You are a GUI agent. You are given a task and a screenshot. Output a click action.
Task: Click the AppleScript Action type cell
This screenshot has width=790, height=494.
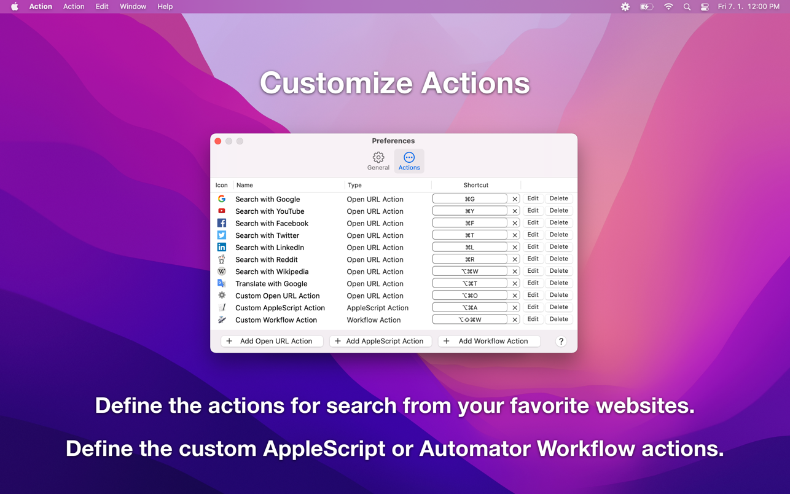[x=377, y=307]
